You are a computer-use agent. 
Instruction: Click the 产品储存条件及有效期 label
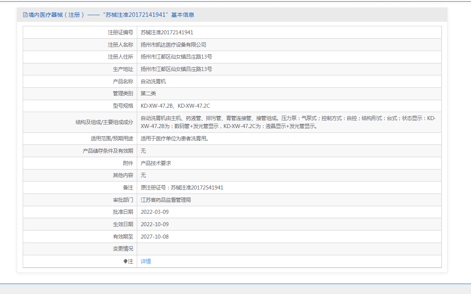tap(108, 151)
